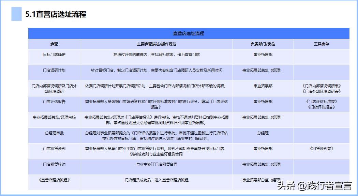Select the form "《租赁谈判表》"
This screenshot has width=358, height=196.
[x=322, y=149]
